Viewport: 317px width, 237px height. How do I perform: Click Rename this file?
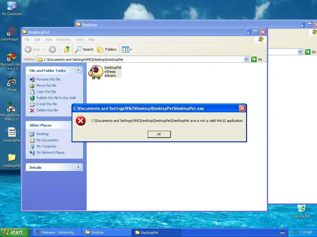tap(48, 79)
